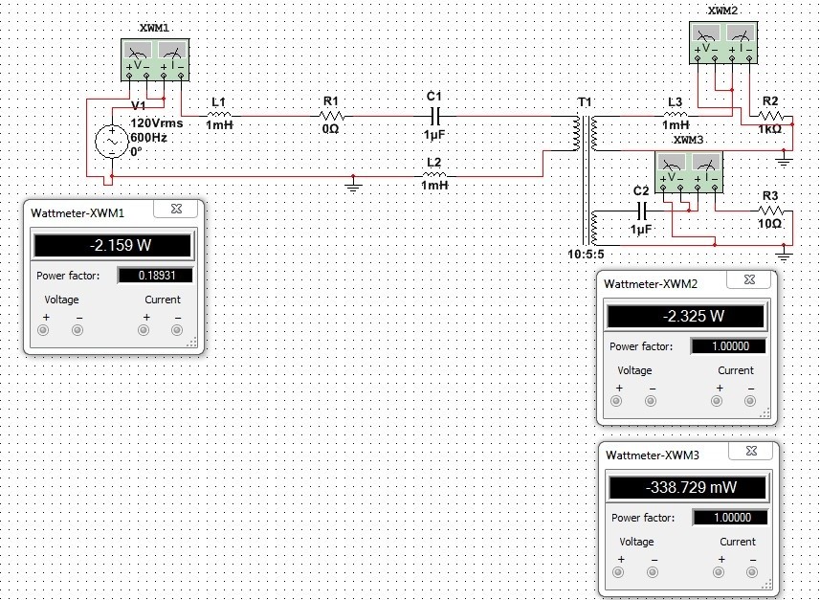The image size is (820, 600).
Task: Click the 0Ω value under R1
Action: [x=330, y=128]
